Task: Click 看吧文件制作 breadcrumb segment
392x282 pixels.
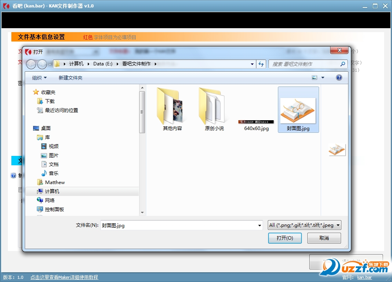Action: click(x=136, y=64)
